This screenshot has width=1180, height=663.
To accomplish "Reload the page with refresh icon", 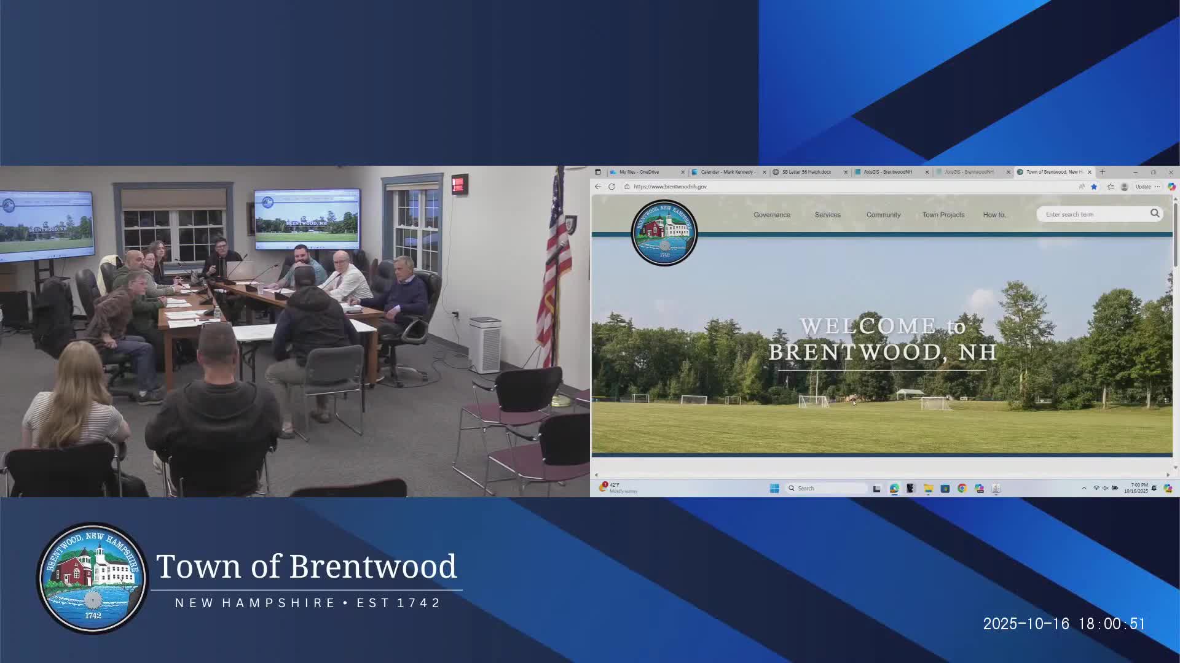I will click(612, 187).
